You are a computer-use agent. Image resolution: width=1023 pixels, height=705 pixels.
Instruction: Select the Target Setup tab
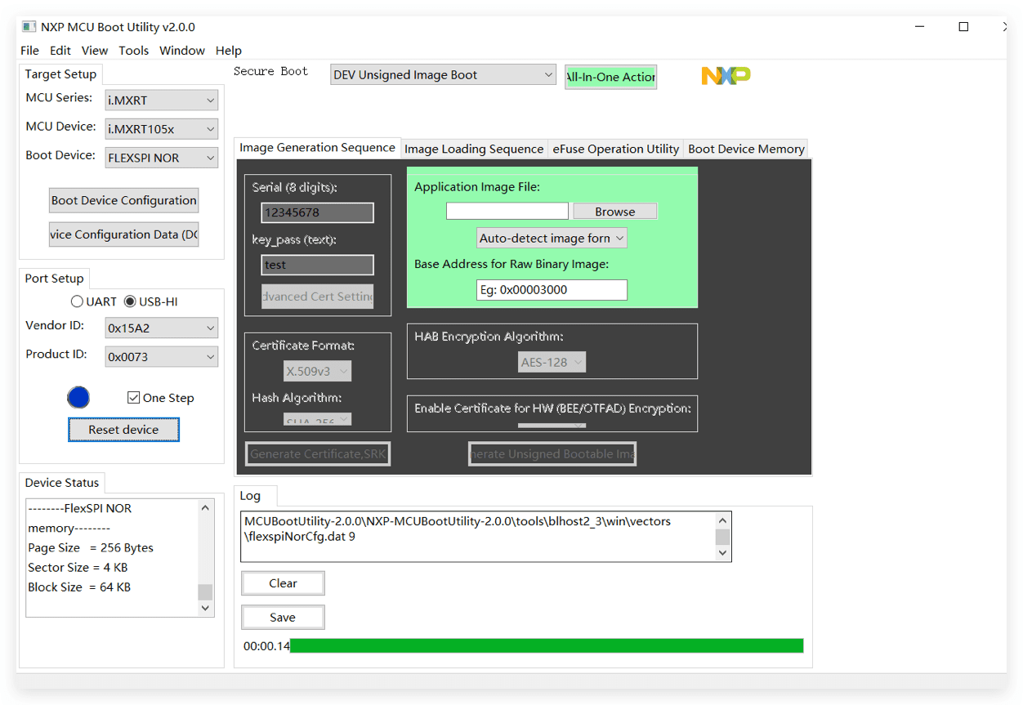tap(60, 74)
